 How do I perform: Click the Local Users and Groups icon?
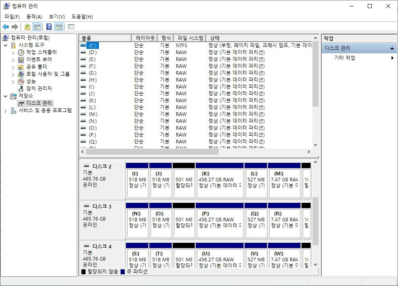click(21, 74)
